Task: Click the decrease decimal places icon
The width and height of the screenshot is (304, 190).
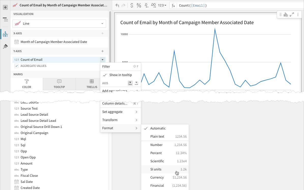Action: click(146, 5)
